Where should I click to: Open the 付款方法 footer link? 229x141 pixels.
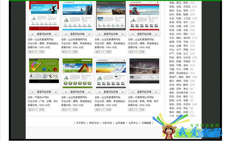coord(107,123)
